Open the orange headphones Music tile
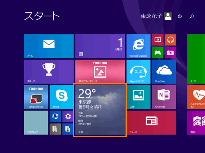The image size is (205, 153). 171,40
